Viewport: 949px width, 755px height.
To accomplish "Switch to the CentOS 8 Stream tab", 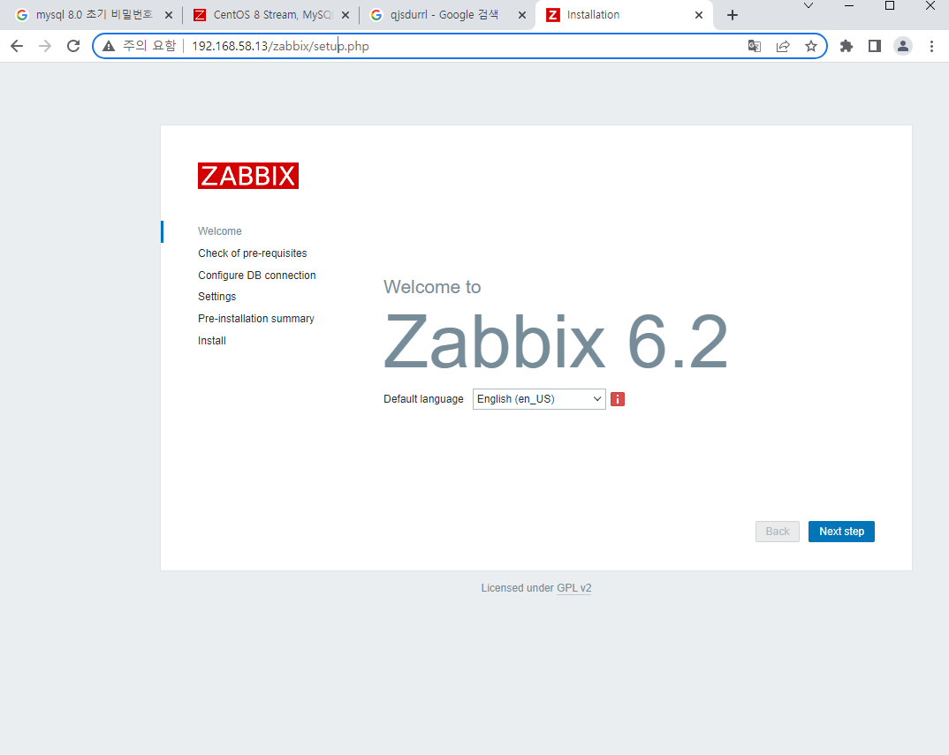I will (270, 15).
